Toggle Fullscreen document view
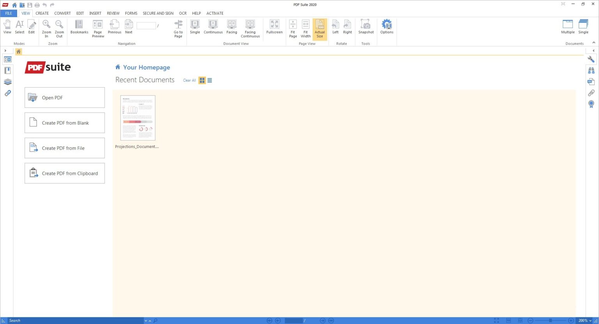599x324 pixels. (x=274, y=26)
